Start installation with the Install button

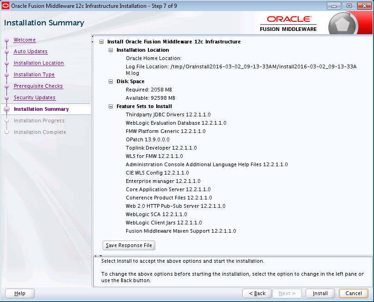pos(320,293)
